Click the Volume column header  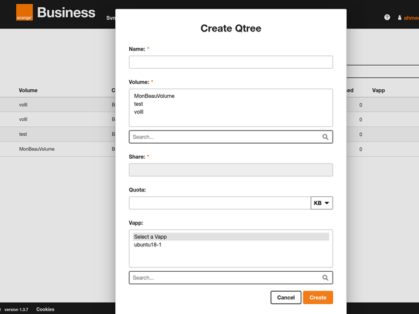[x=28, y=91]
